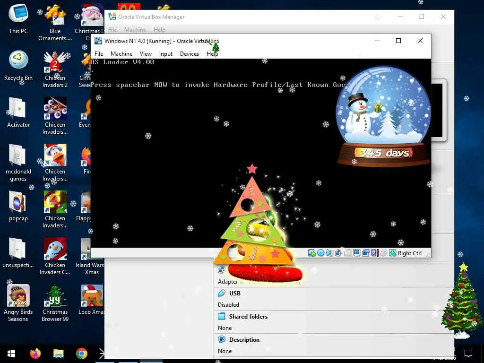Maximize the Windows NT 4.0 VM window
Viewport: 484px width, 363px height.
[x=398, y=41]
